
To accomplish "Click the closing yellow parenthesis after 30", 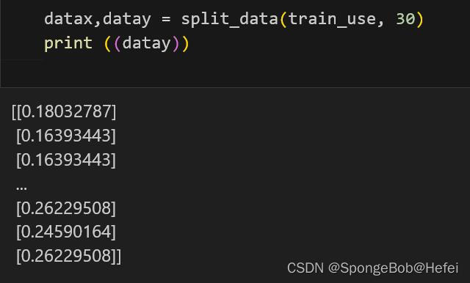I will click(419, 20).
